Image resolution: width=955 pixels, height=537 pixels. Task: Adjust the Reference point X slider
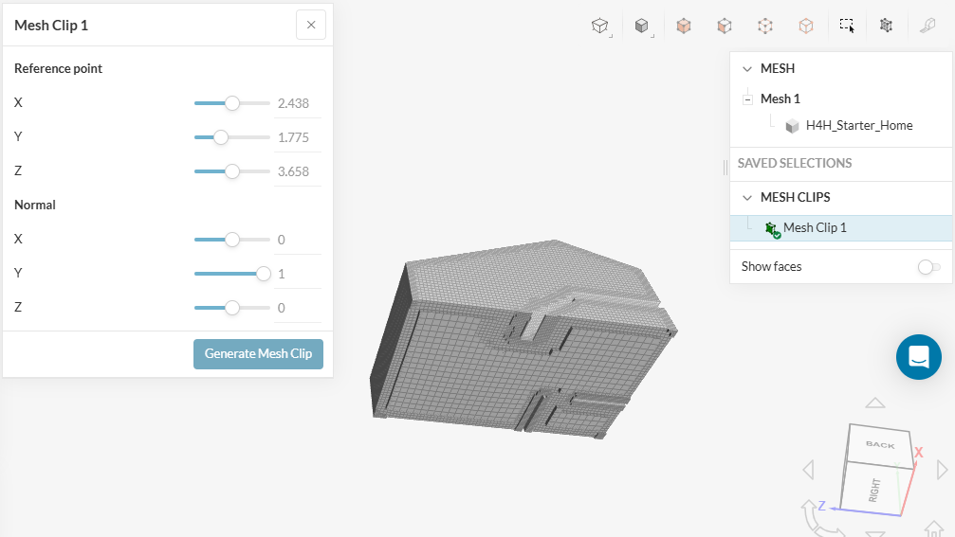232,103
